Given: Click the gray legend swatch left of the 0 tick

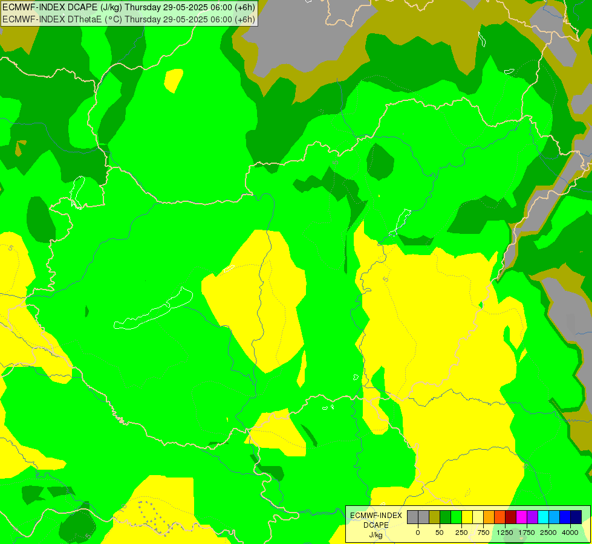Looking at the screenshot, I should click(x=412, y=517).
